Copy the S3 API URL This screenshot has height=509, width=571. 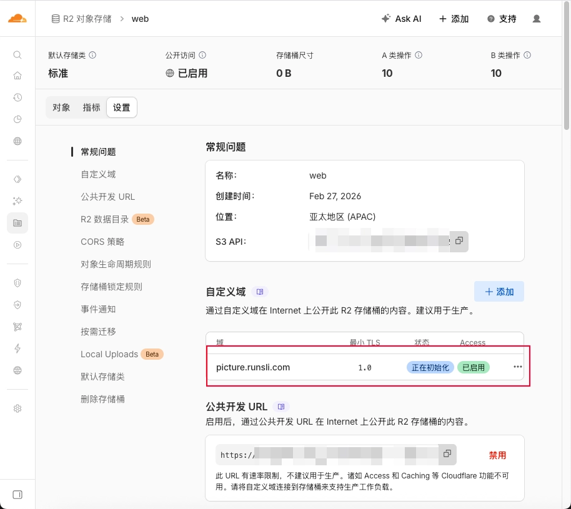point(459,241)
